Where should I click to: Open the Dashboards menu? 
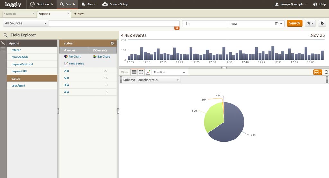pos(41,4)
